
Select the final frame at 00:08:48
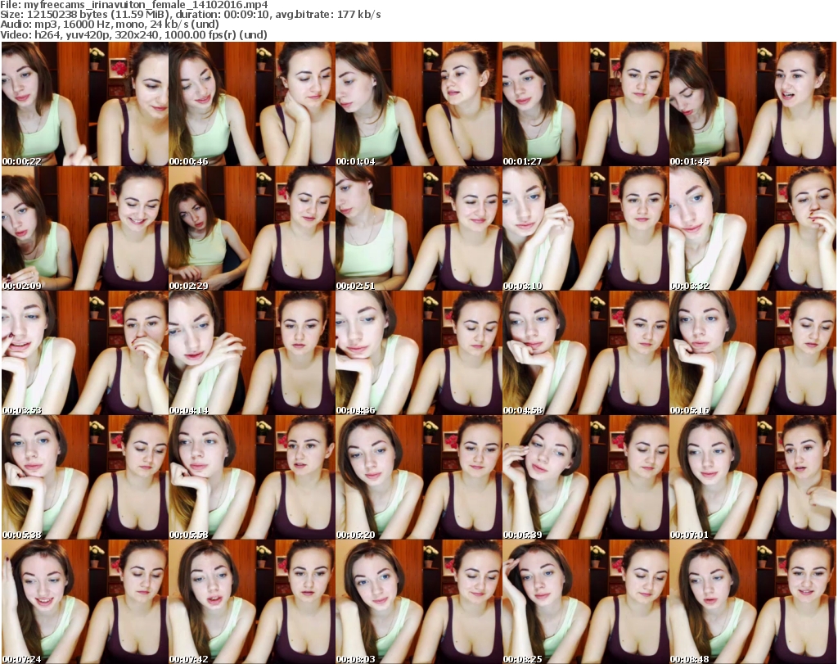click(x=753, y=602)
